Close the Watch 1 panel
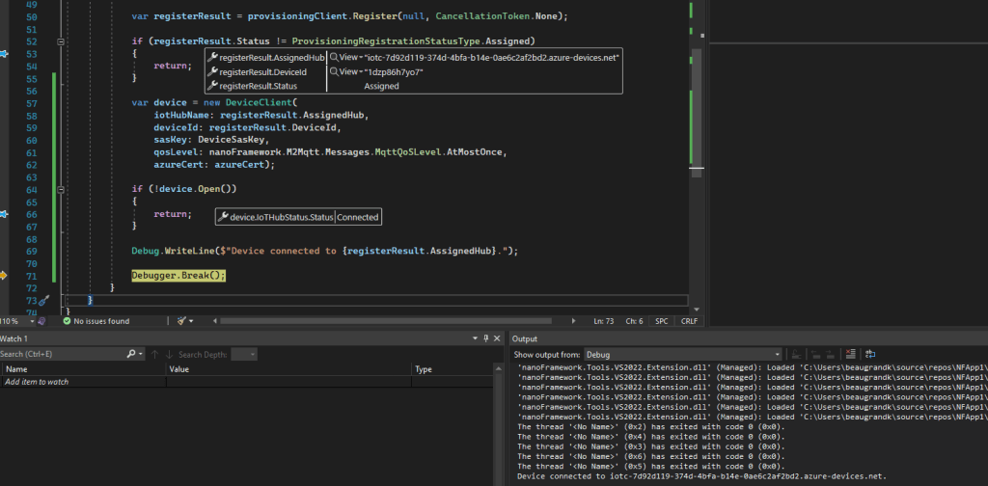The height and width of the screenshot is (486, 988). [498, 338]
